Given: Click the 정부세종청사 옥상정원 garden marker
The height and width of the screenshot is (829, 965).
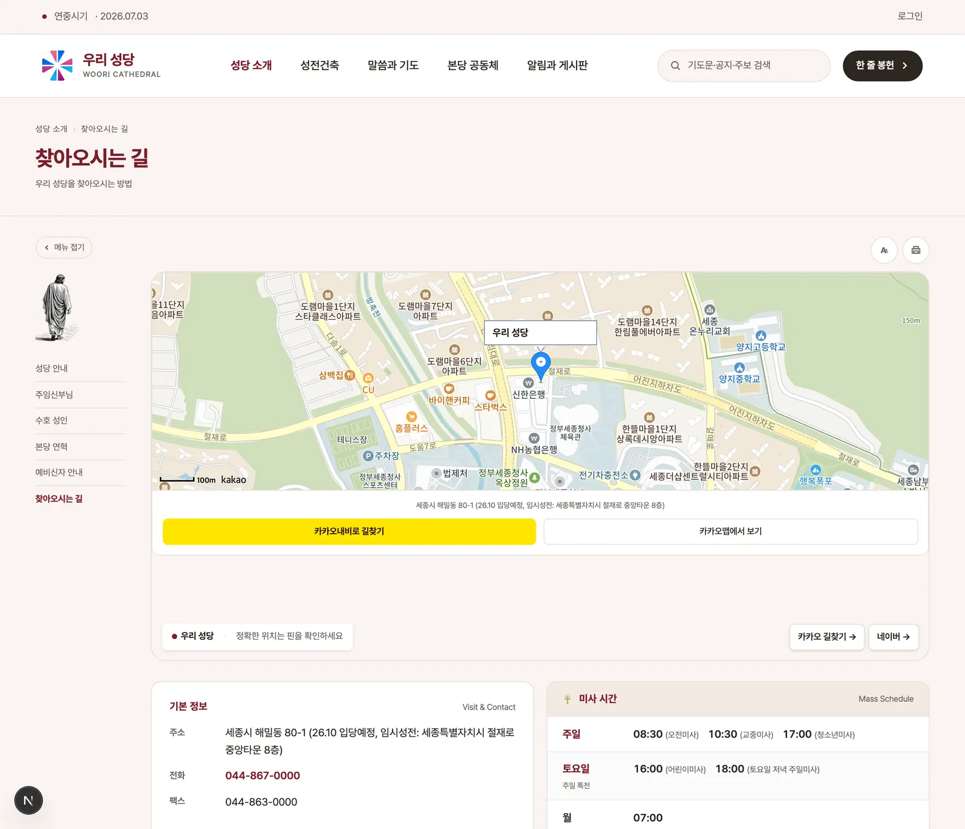Looking at the screenshot, I should pos(534,478).
